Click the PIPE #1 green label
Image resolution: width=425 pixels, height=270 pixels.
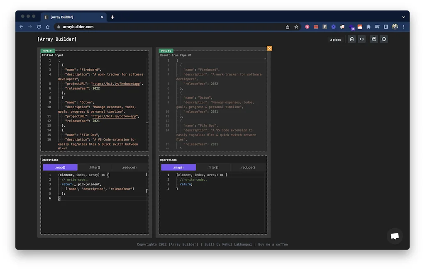click(47, 51)
